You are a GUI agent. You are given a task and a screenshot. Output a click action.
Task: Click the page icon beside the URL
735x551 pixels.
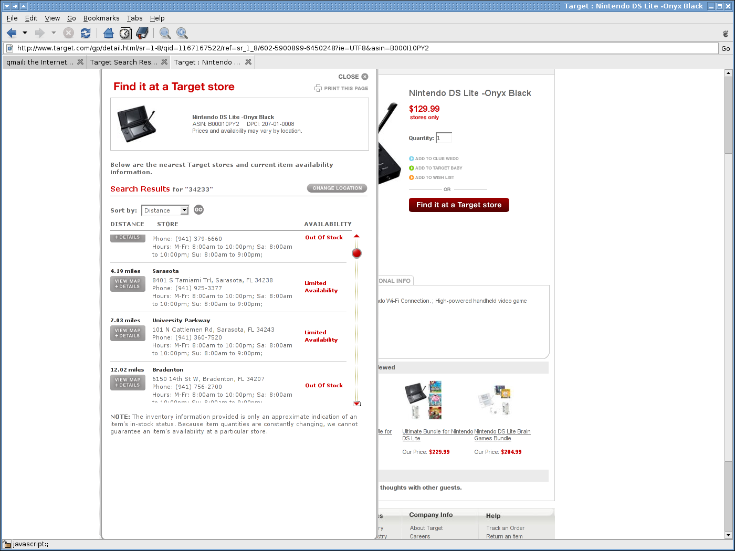pyautogui.click(x=9, y=48)
